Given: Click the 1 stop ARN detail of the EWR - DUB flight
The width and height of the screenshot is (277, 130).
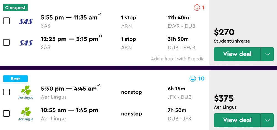Looking at the screenshot, I should tap(128, 22).
